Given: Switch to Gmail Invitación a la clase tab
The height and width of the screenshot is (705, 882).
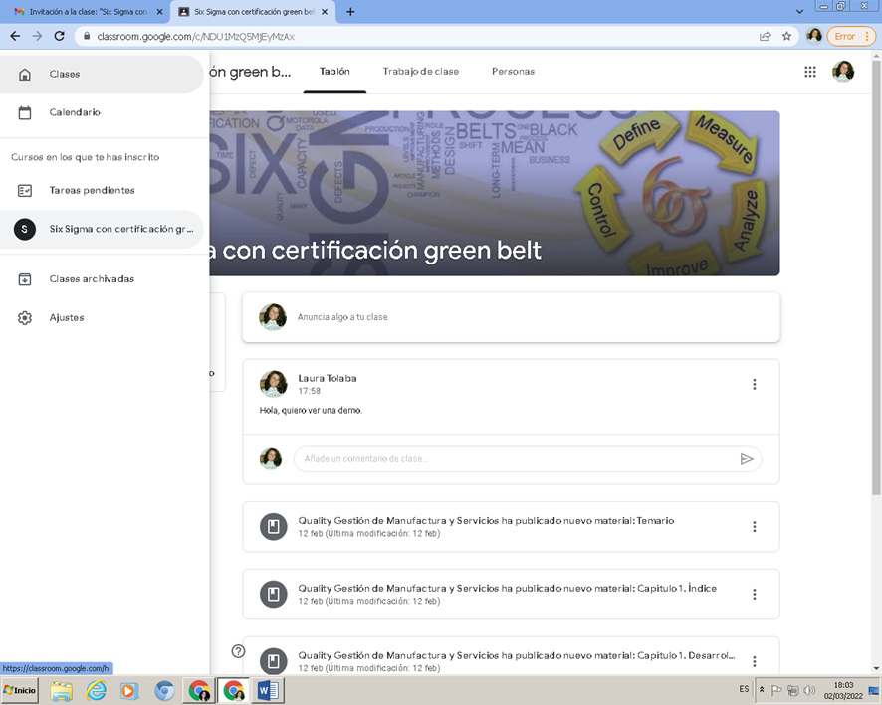Looking at the screenshot, I should [x=89, y=12].
